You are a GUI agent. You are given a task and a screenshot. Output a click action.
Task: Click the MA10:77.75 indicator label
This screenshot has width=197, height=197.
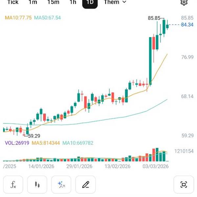pyautogui.click(x=18, y=18)
